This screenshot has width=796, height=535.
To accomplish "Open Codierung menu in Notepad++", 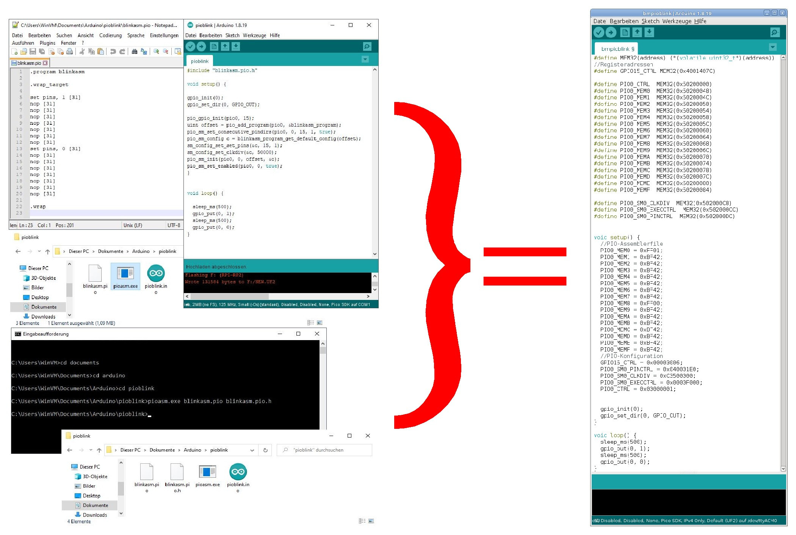I will pyautogui.click(x=110, y=35).
